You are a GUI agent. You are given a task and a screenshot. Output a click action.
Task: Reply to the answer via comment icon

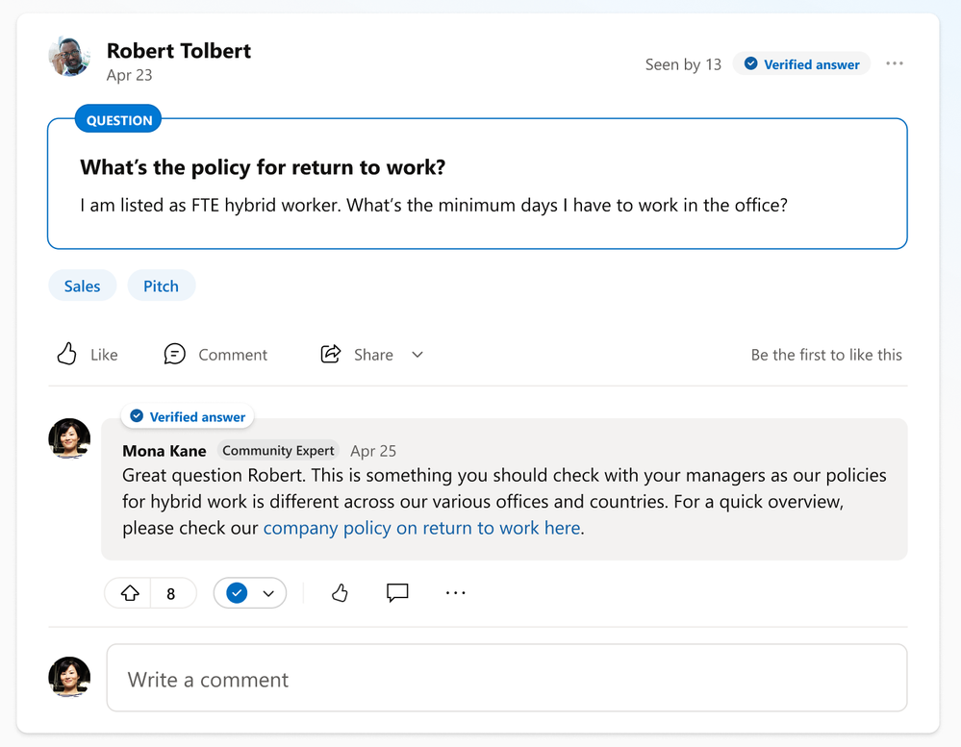click(397, 593)
